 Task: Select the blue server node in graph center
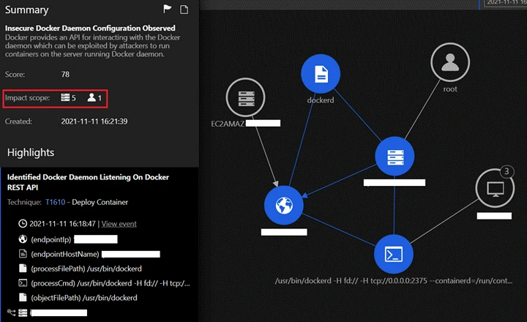[x=395, y=156]
